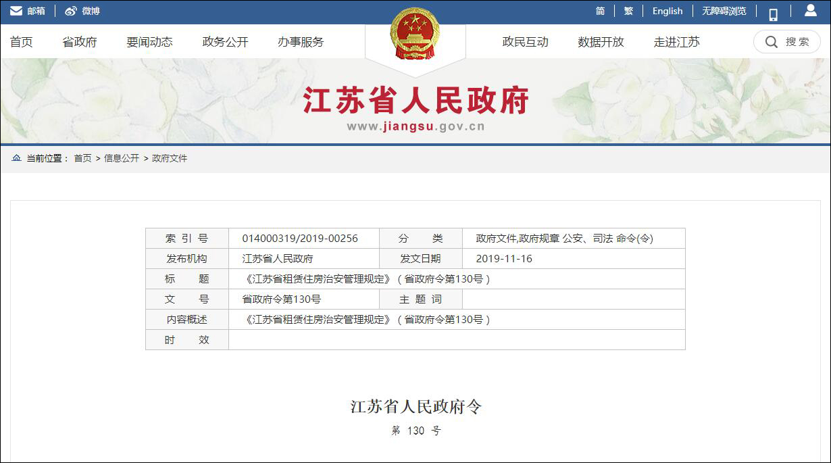
Task: Select index number 014000319/2019-00256
Action: pos(300,239)
